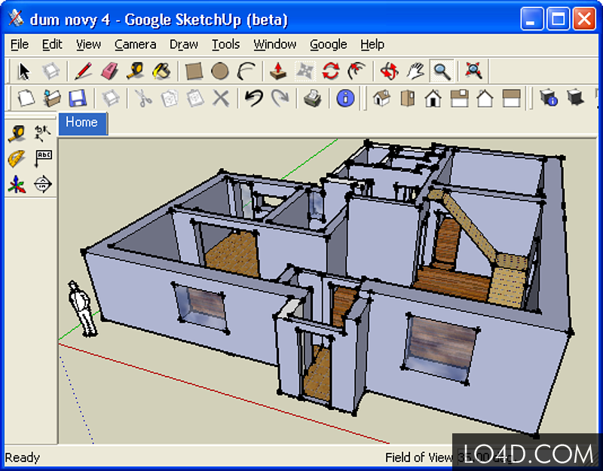The image size is (603, 471).
Task: Select the Protractor tool
Action: [x=17, y=158]
